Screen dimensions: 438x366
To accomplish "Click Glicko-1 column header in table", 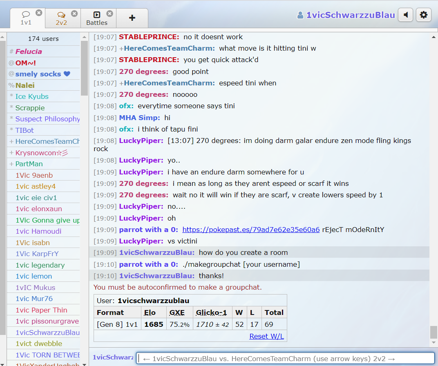I will [212, 312].
